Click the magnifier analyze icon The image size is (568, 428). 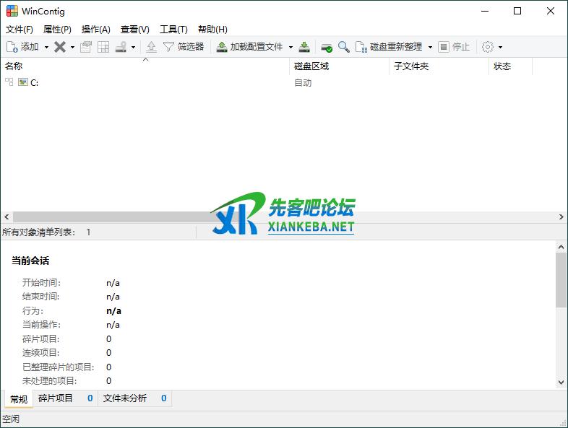(344, 47)
